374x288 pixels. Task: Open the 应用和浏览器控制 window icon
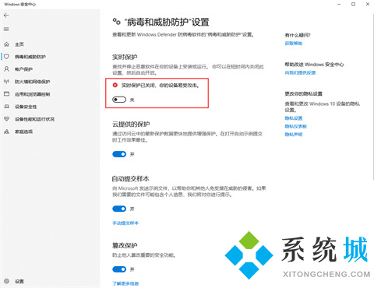pos(7,94)
